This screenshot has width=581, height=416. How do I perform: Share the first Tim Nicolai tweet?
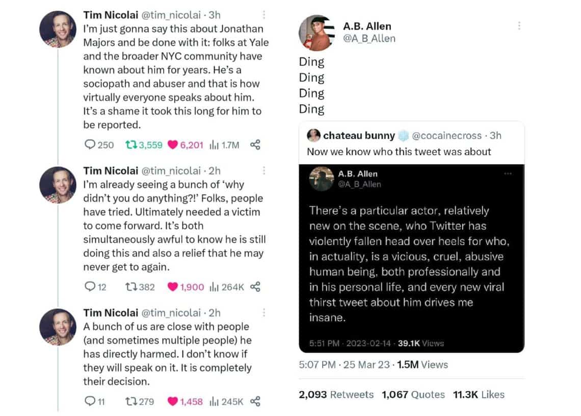click(x=255, y=145)
